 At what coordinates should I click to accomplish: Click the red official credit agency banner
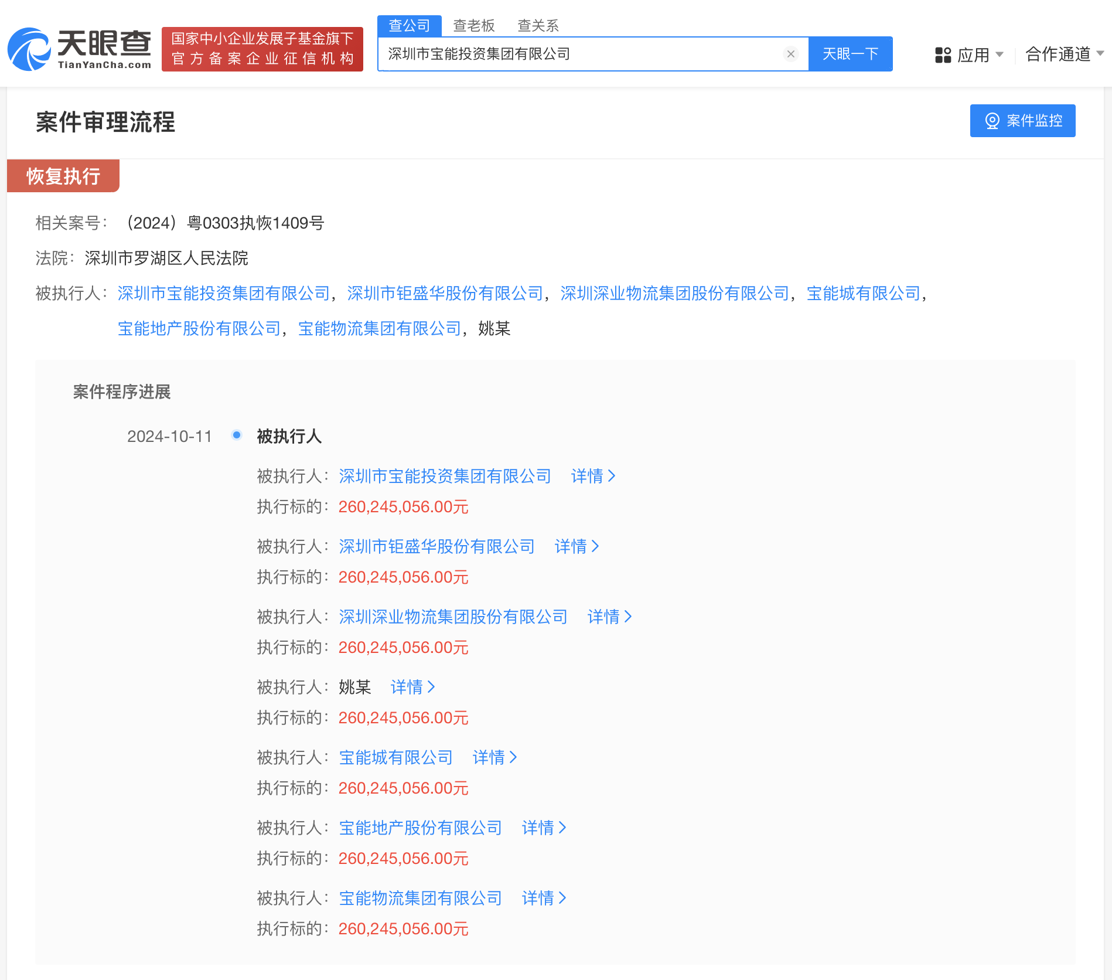click(x=262, y=49)
